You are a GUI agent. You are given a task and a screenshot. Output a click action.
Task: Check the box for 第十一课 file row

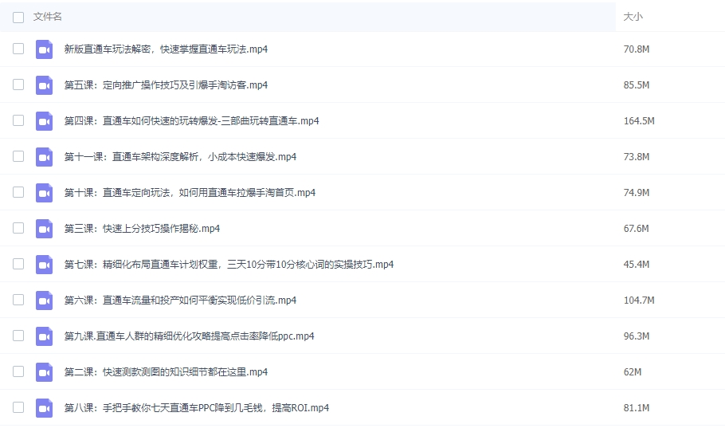(x=18, y=156)
